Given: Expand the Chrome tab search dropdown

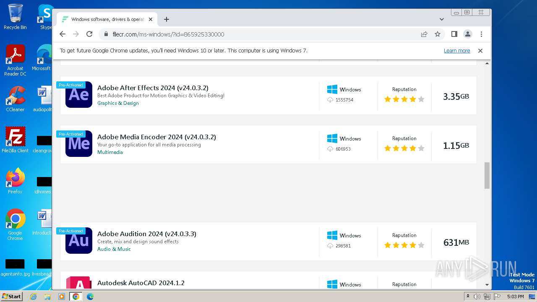Looking at the screenshot, I should 442,19.
